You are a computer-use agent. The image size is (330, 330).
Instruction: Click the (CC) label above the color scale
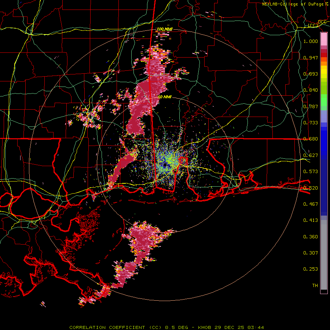point(313,26)
